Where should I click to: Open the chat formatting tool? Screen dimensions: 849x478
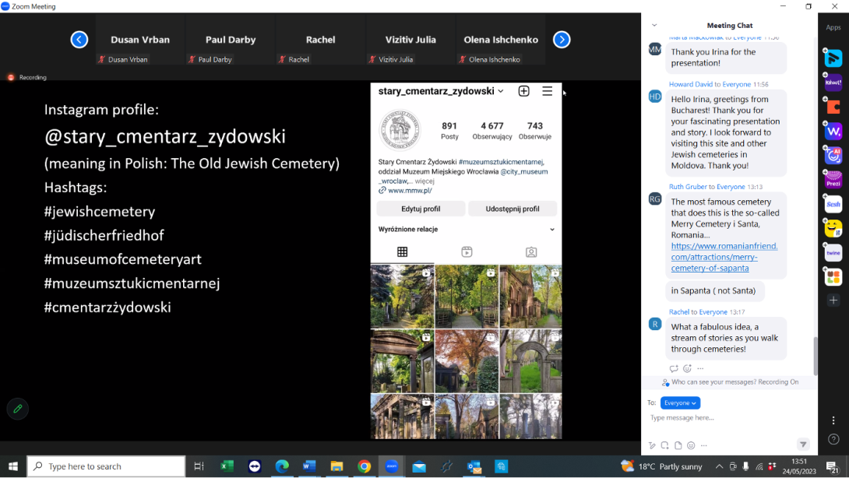652,445
